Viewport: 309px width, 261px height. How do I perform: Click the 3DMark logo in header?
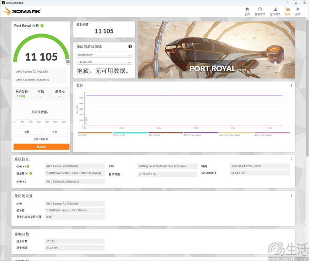pyautogui.click(x=22, y=11)
